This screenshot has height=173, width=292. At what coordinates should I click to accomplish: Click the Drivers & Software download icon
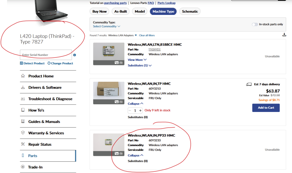coord(23,87)
